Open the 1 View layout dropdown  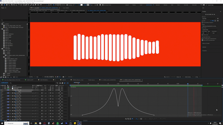(x=197, y=77)
